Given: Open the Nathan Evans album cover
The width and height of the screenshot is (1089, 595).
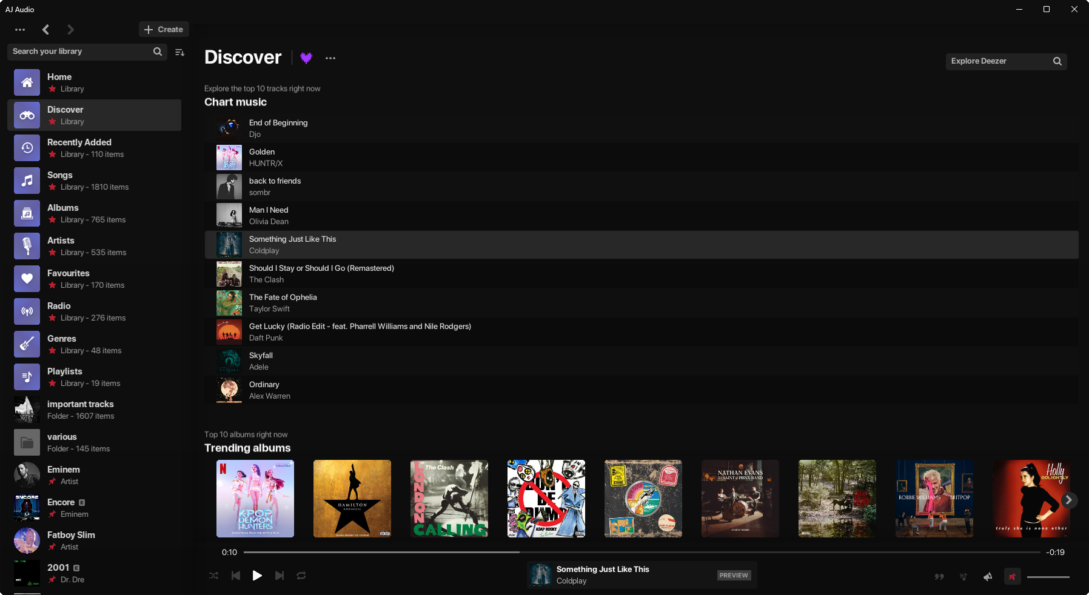Looking at the screenshot, I should click(740, 499).
